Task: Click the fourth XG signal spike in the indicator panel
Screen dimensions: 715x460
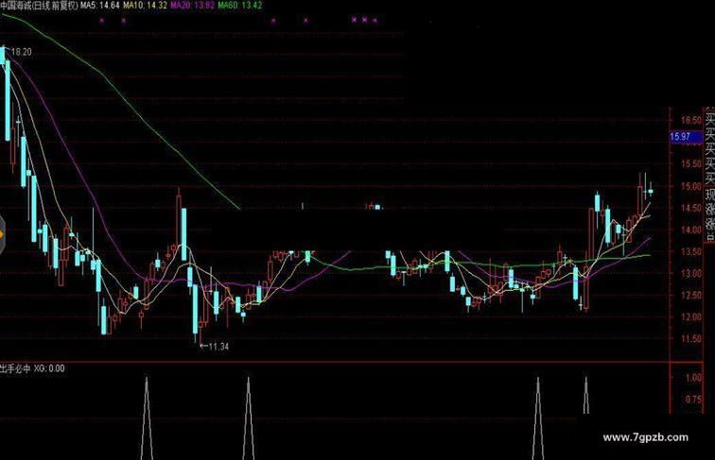Action: [x=586, y=396]
